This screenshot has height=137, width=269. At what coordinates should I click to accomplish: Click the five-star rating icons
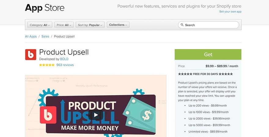tap(47, 65)
